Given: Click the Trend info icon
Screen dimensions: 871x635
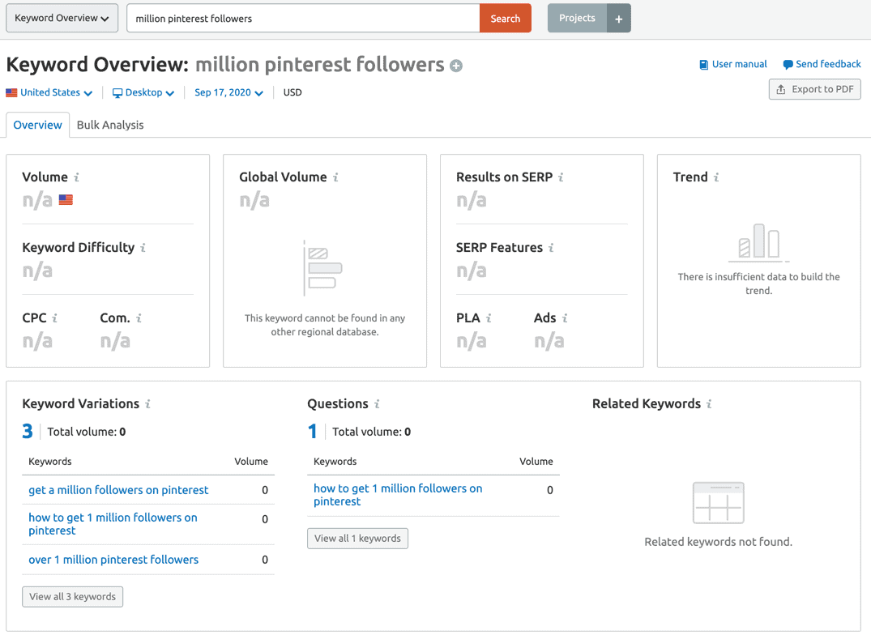Looking at the screenshot, I should coord(716,177).
